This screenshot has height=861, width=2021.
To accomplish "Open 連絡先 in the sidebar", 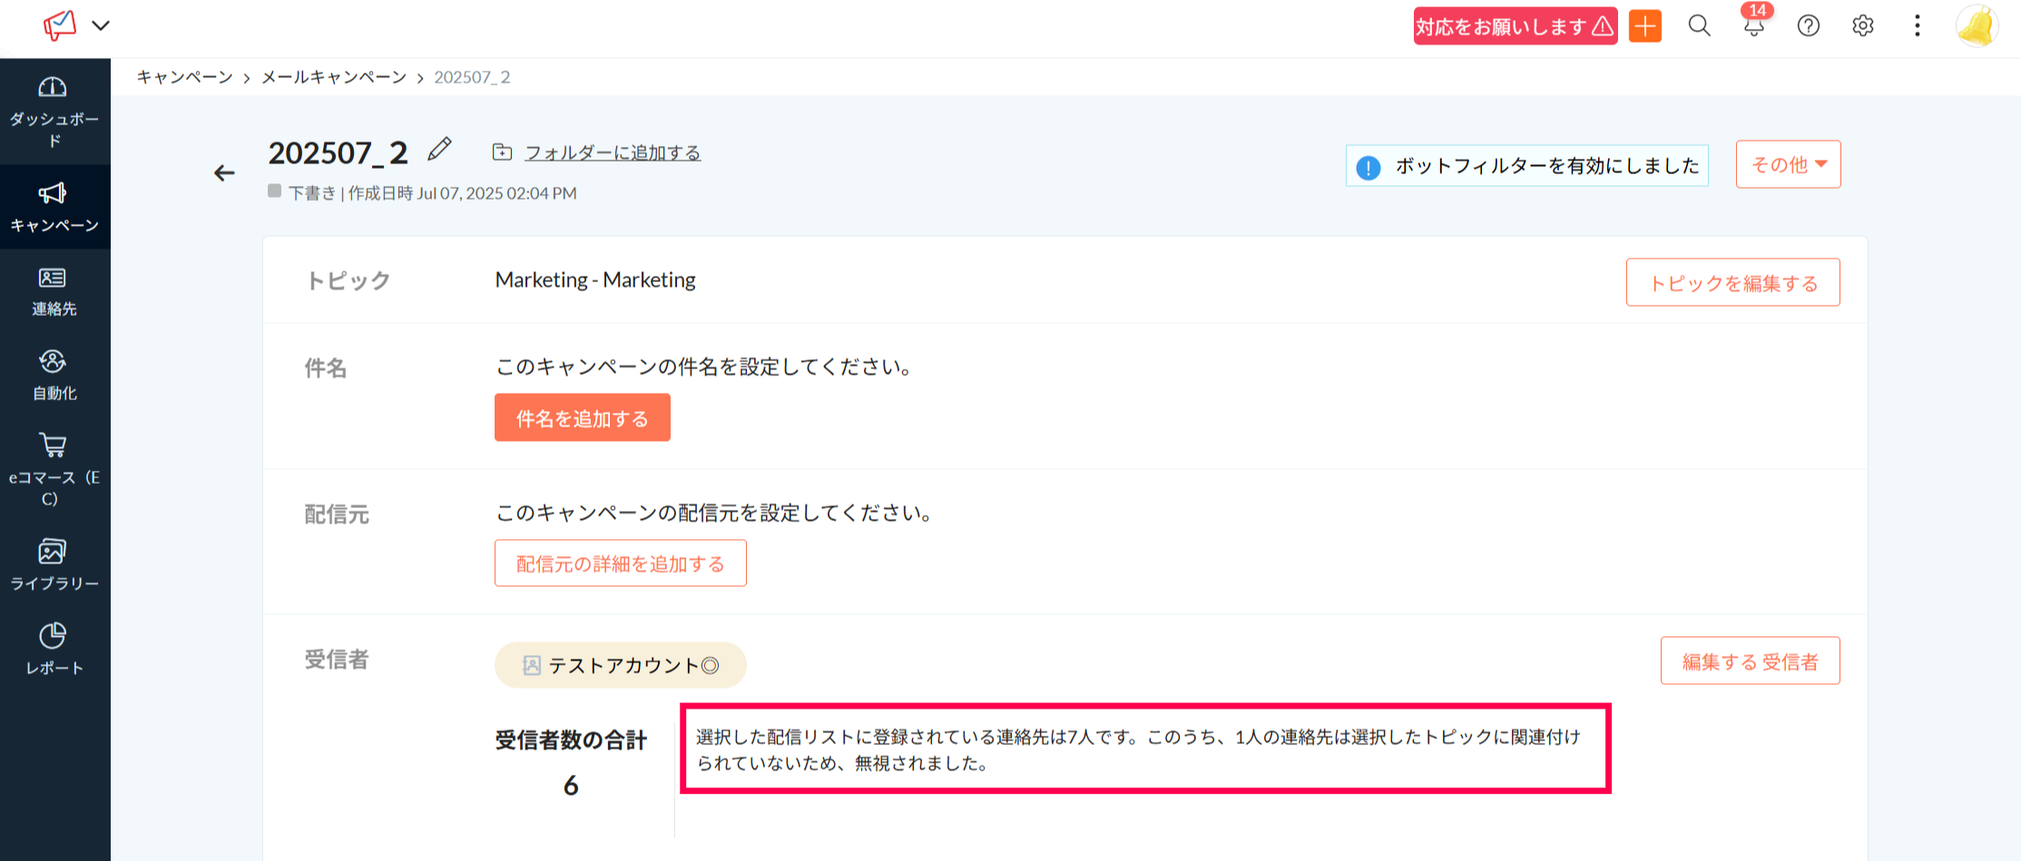I will click(54, 291).
